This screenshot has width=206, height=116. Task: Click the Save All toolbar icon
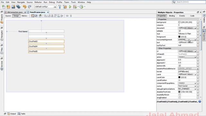18,7
